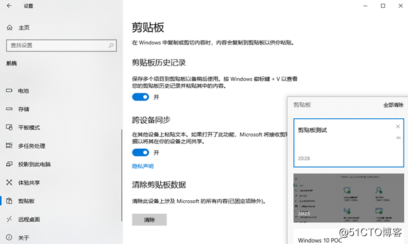Click the sidebar vertical scrollbar
Viewport: 408px width, 244px height.
click(122, 175)
